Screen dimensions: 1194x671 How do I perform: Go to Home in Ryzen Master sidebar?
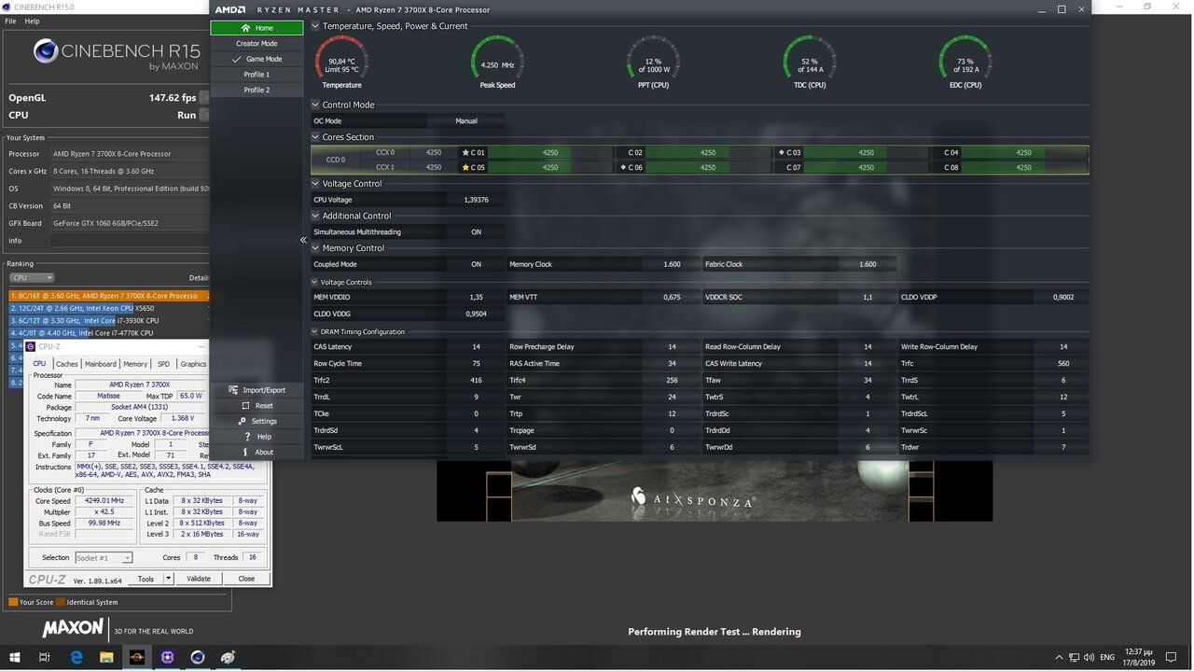click(x=257, y=28)
